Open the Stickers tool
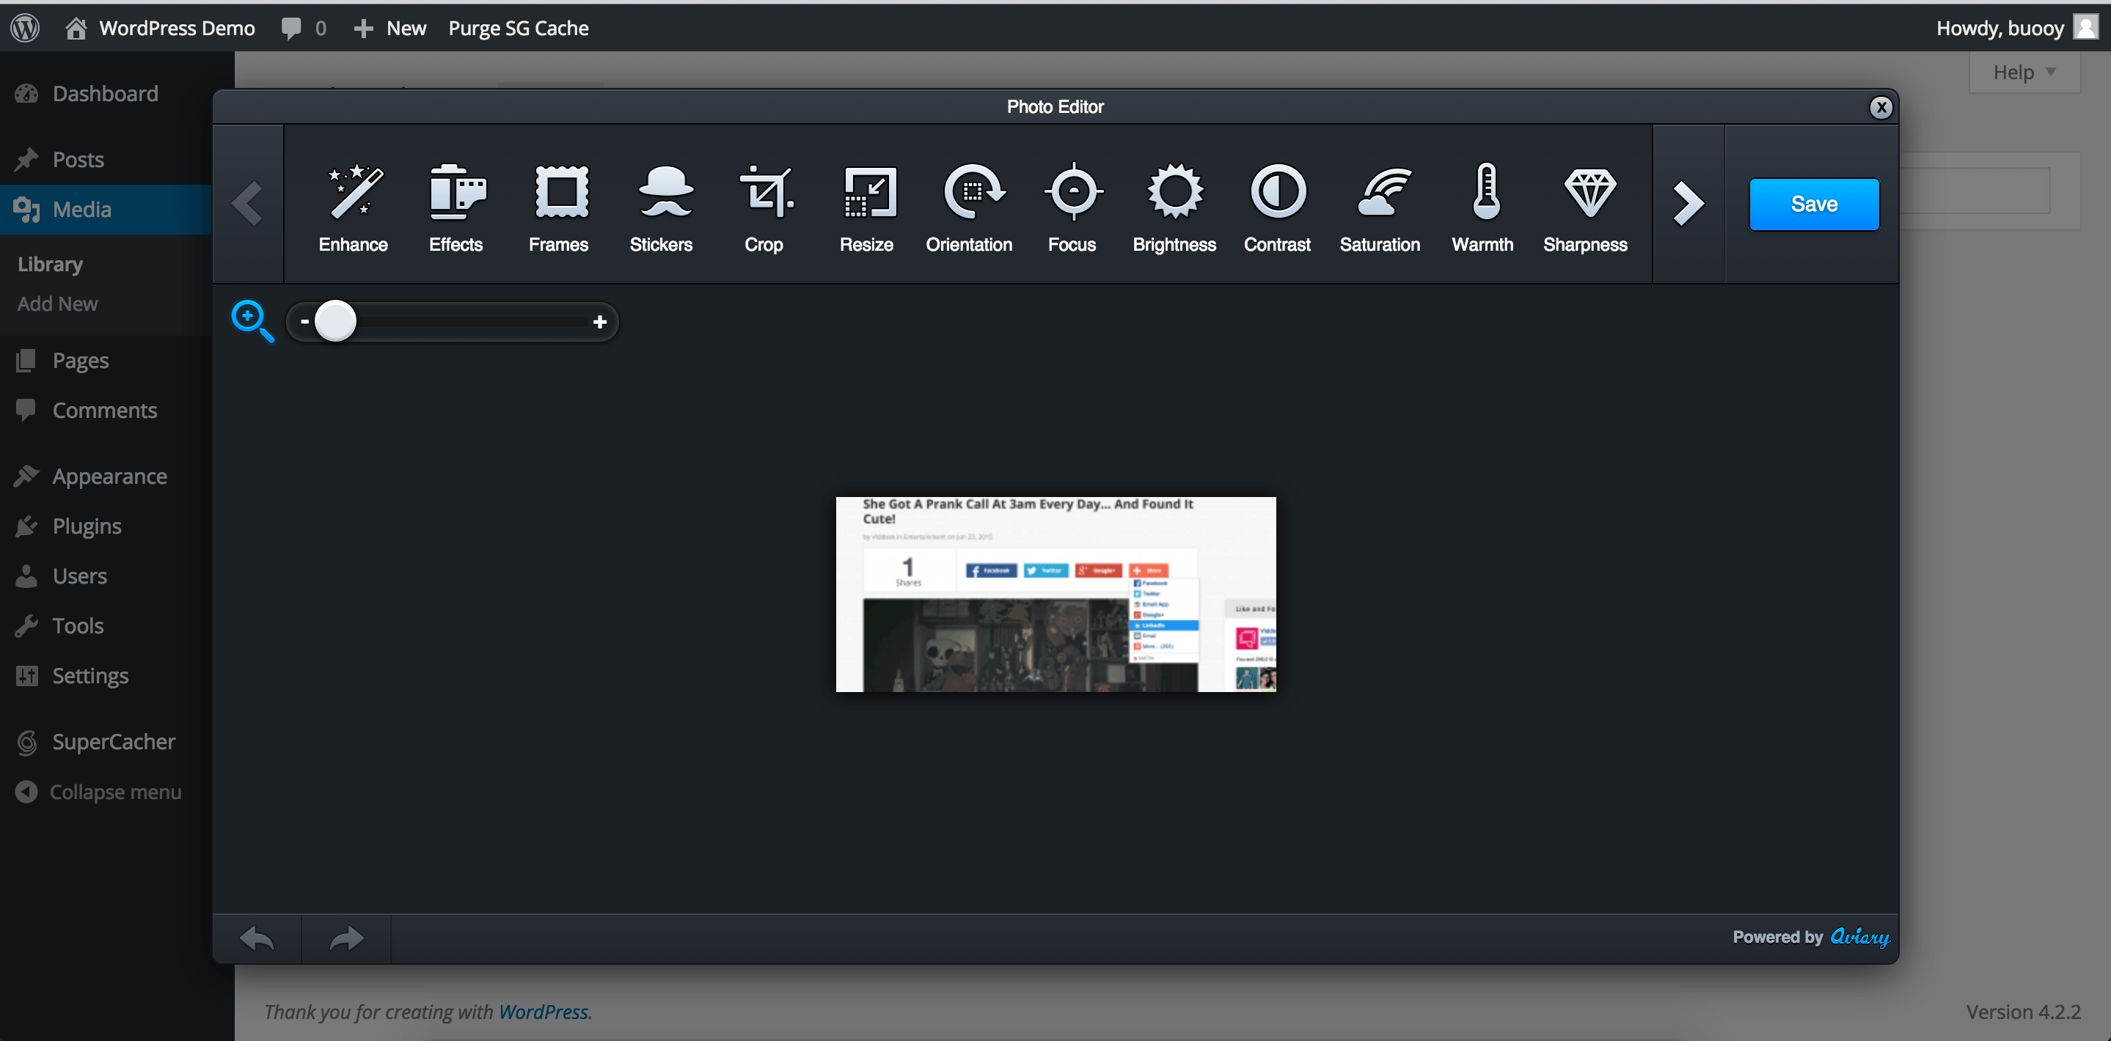 click(662, 207)
